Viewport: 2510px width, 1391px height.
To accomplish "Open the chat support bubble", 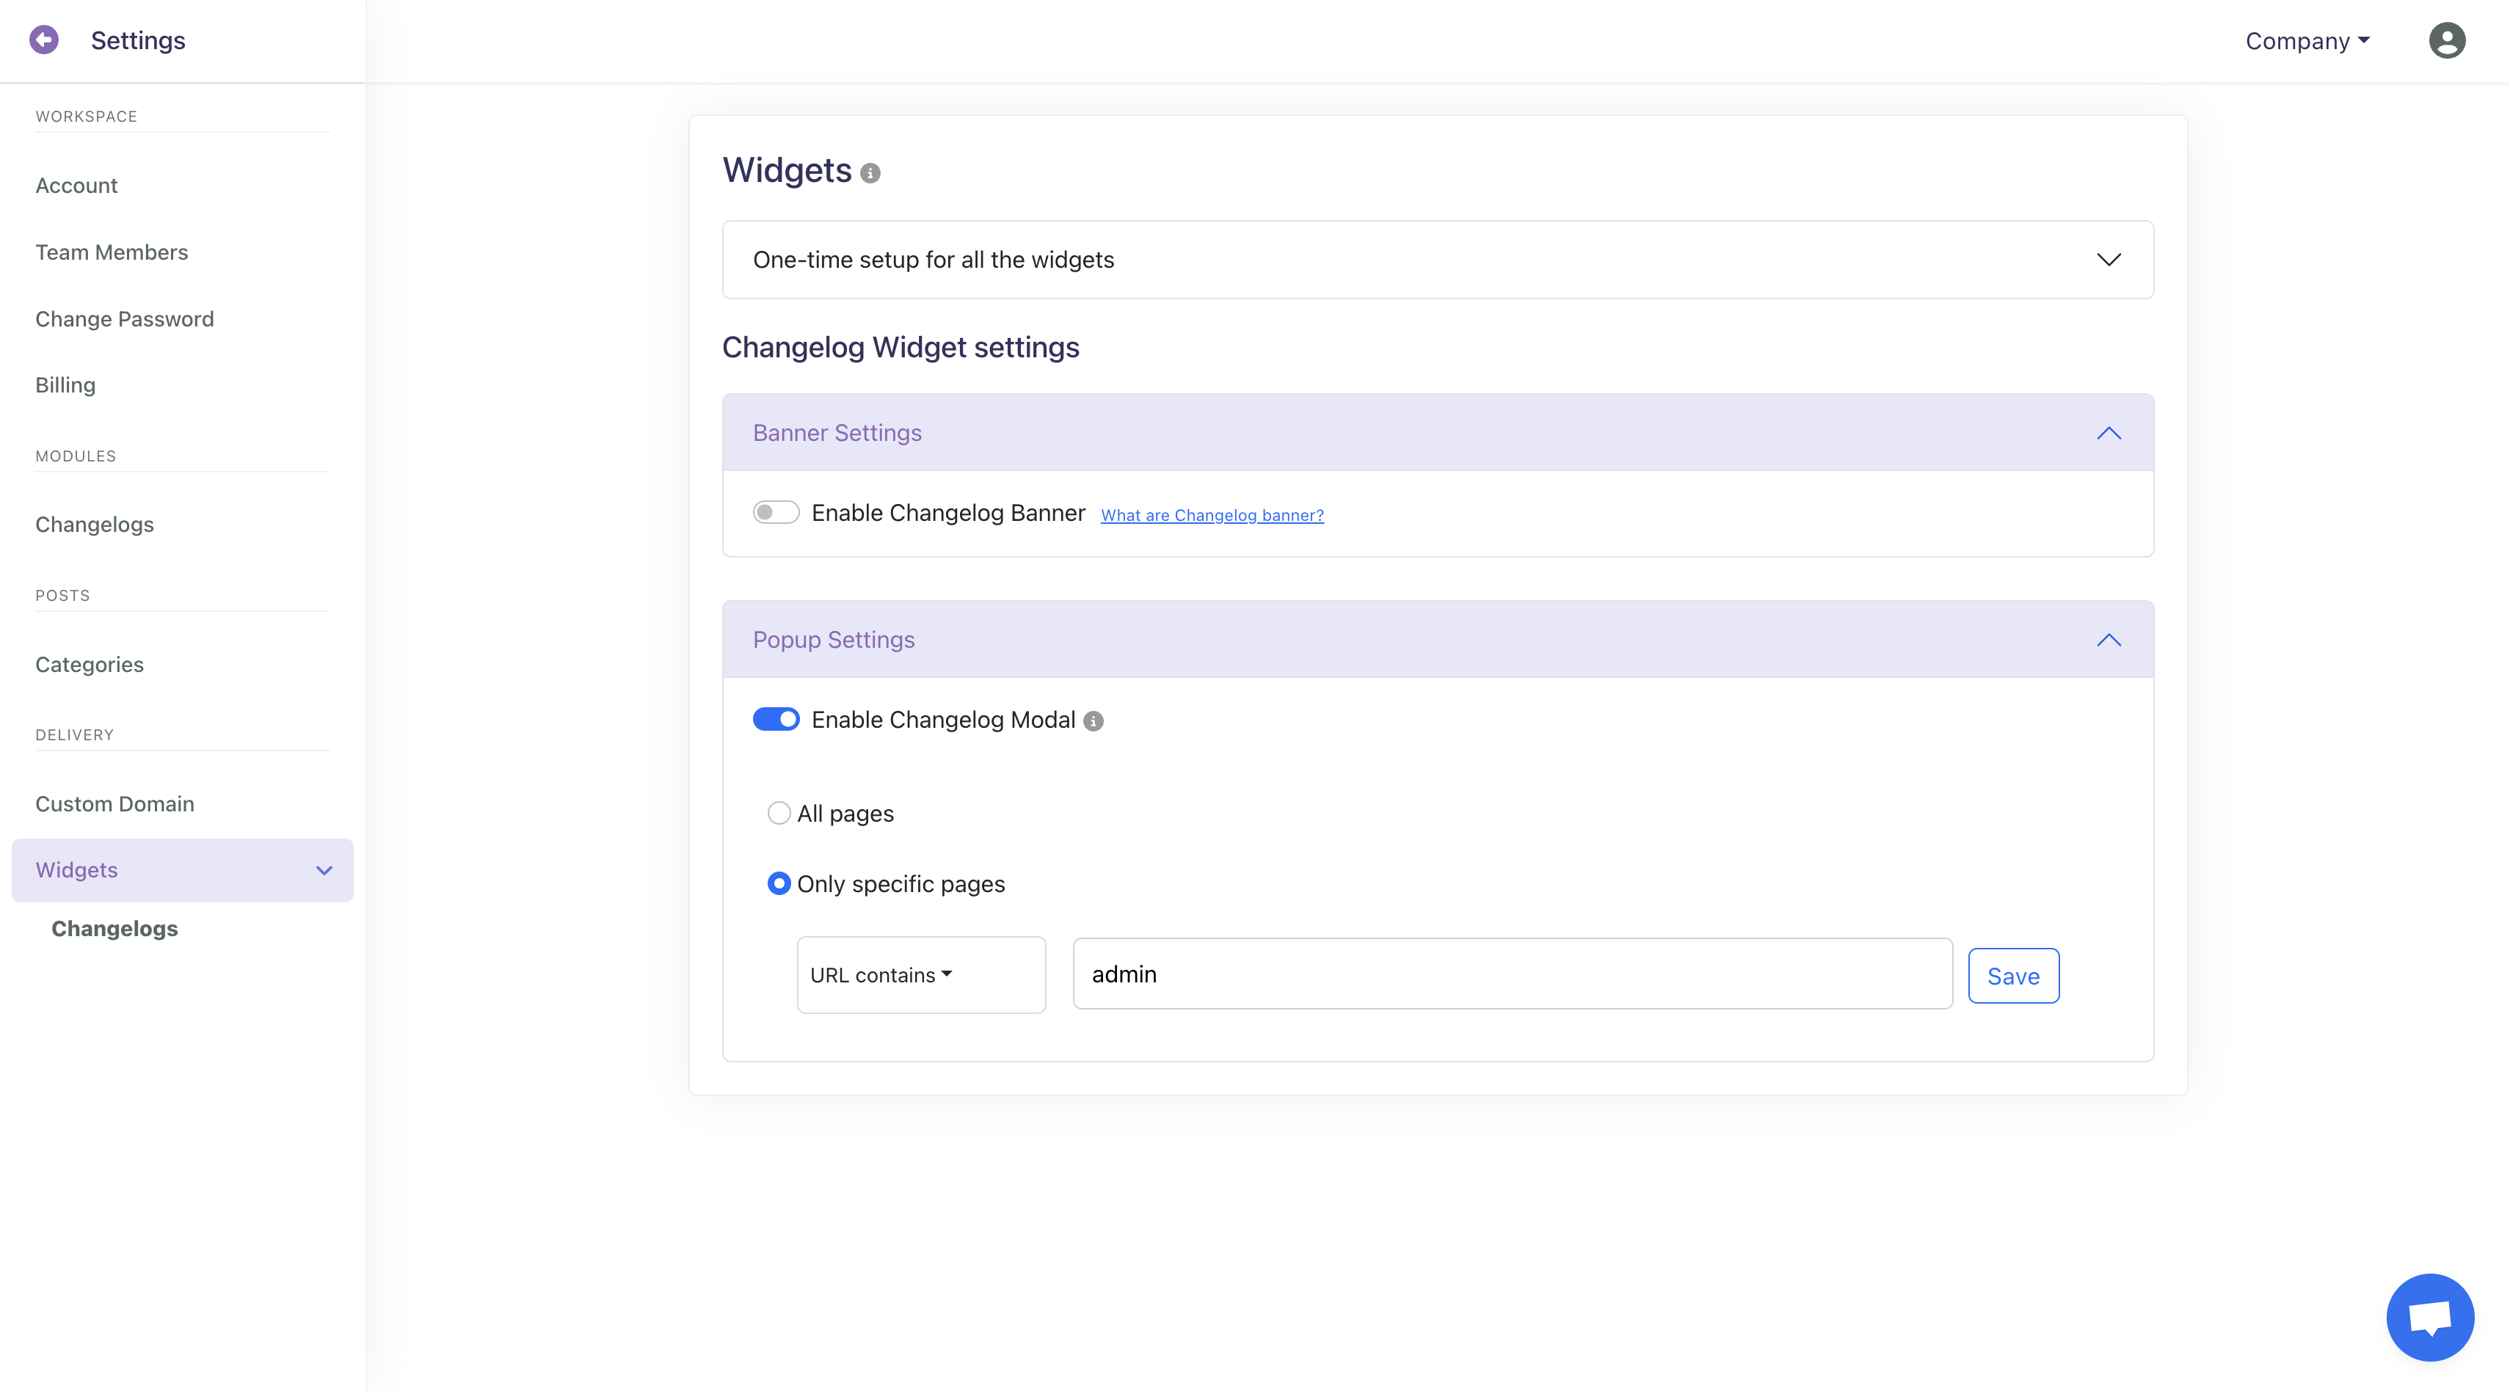I will tap(2429, 1317).
